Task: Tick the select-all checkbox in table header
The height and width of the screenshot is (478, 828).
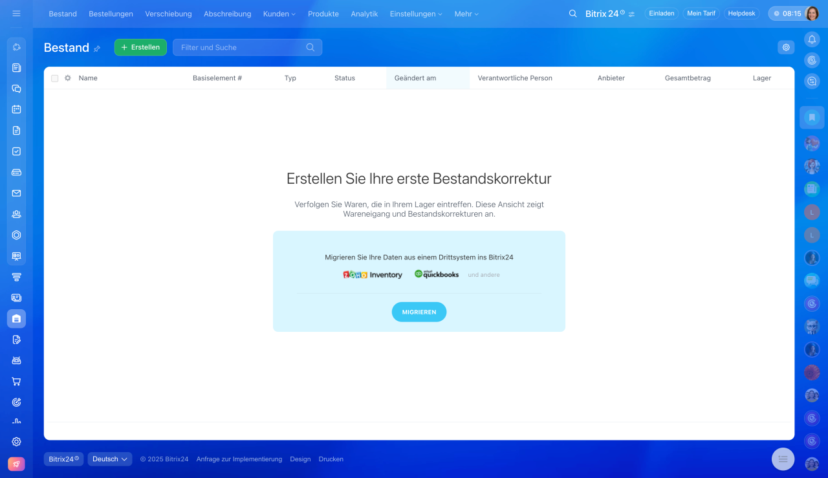Action: [x=55, y=78]
